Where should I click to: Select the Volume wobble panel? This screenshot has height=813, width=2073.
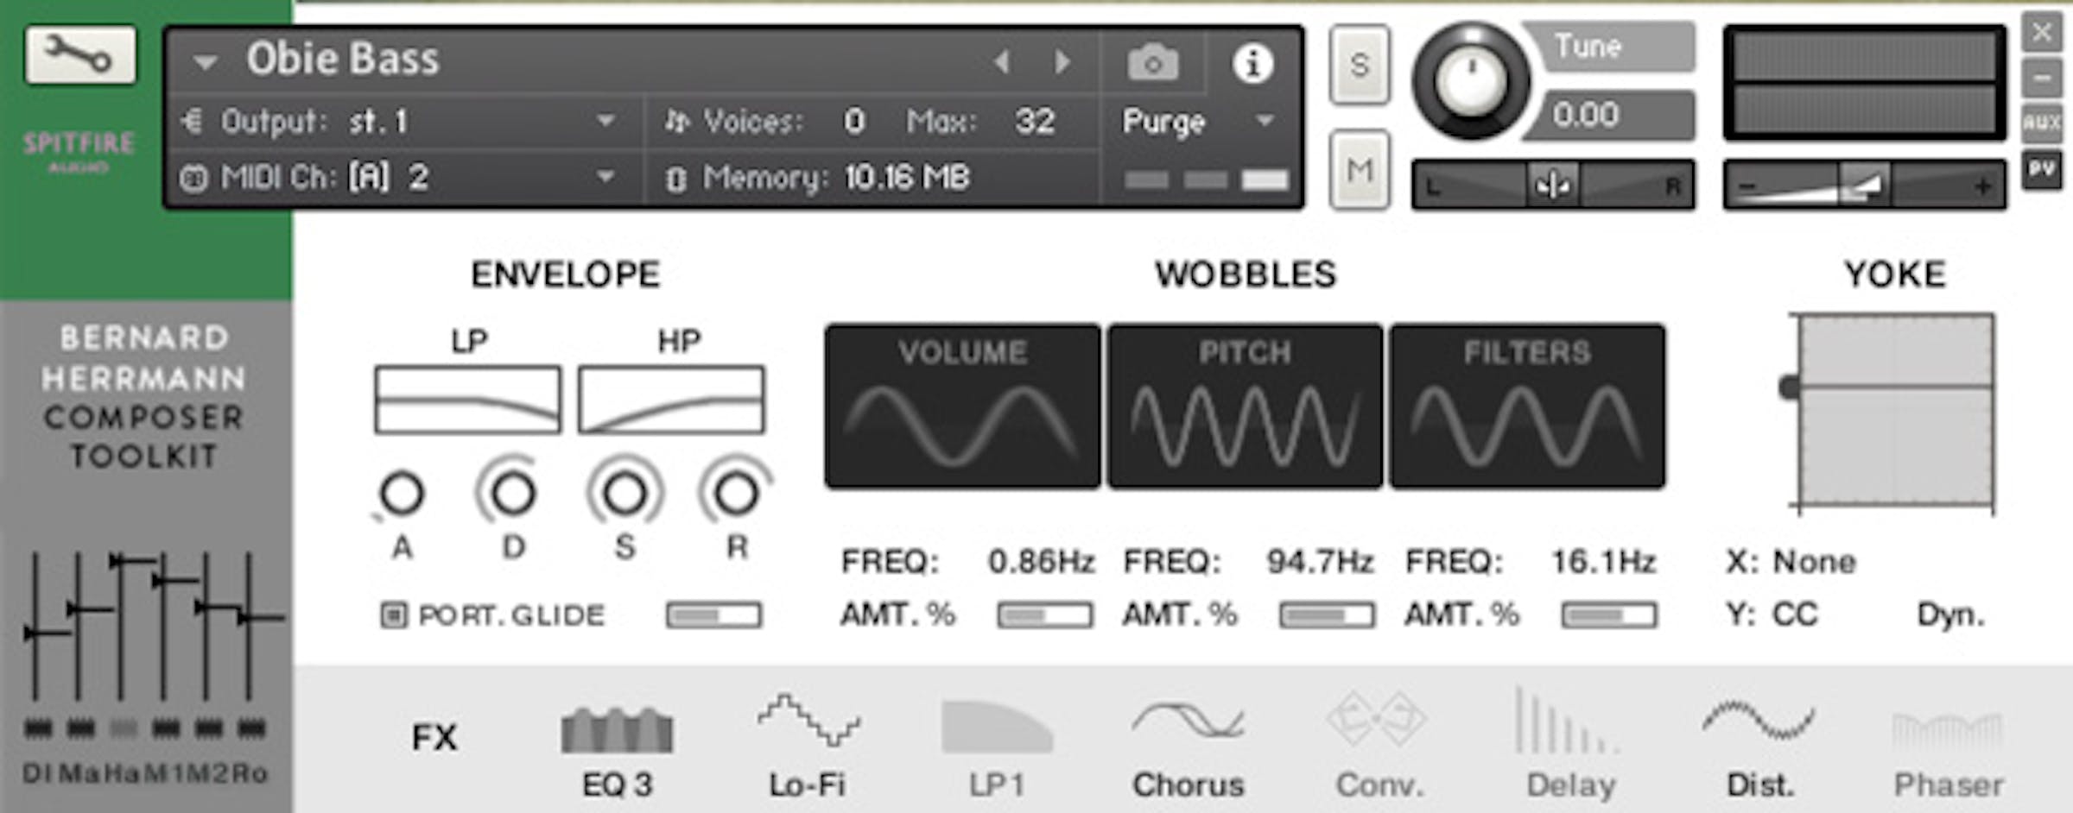click(962, 406)
